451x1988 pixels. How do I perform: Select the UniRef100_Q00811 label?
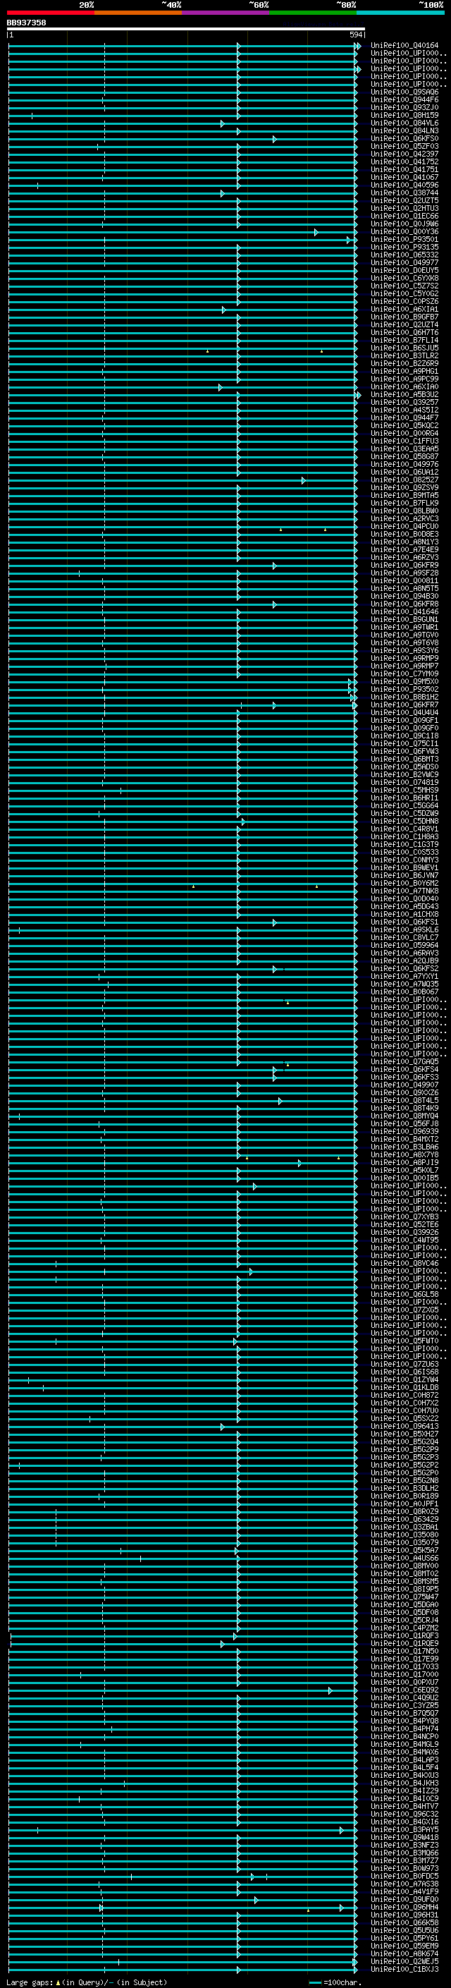404,581
